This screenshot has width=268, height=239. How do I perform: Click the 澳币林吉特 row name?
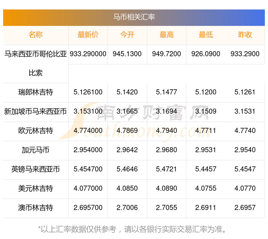pyautogui.click(x=36, y=208)
